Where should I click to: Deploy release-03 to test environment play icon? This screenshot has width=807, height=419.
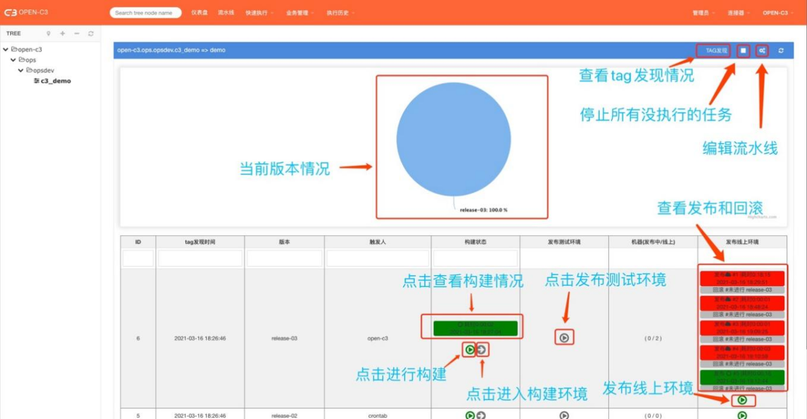click(564, 338)
